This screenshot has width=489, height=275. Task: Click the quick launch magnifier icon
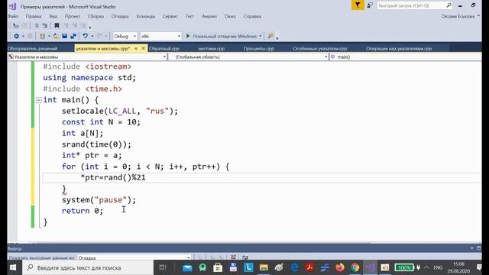click(x=449, y=5)
